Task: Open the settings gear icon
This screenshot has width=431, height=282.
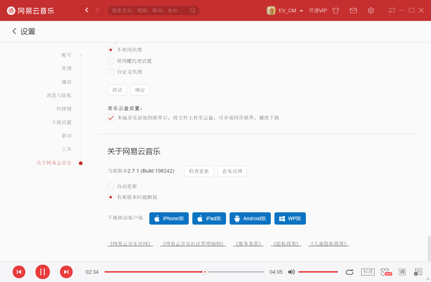Action: [x=371, y=10]
